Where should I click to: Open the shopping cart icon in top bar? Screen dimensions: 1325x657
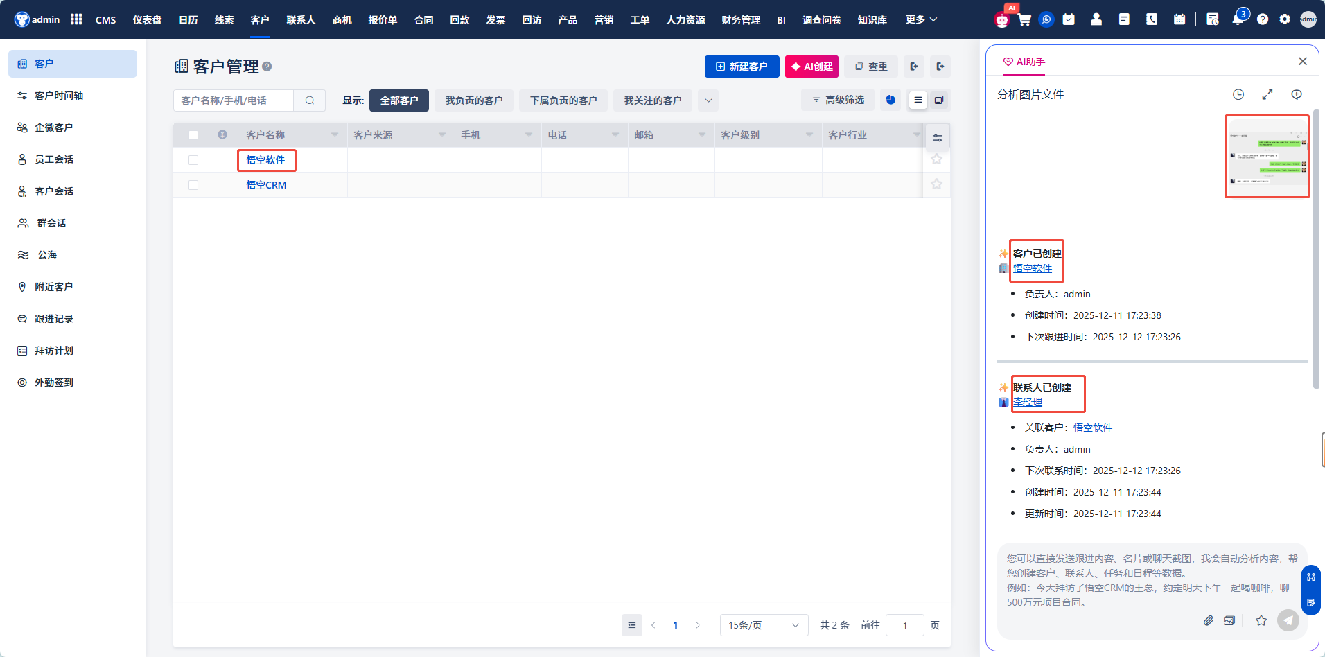(1024, 19)
